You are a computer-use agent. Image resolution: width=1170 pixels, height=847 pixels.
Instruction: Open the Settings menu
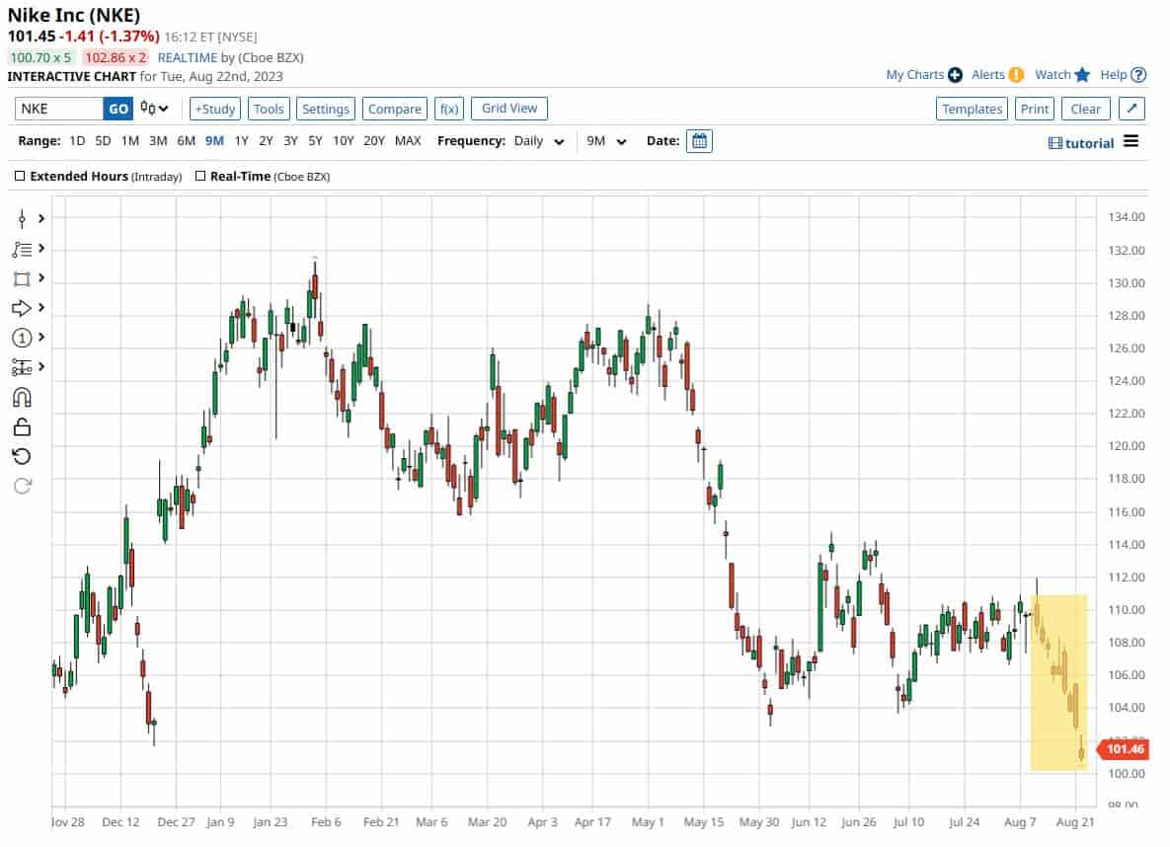[326, 109]
